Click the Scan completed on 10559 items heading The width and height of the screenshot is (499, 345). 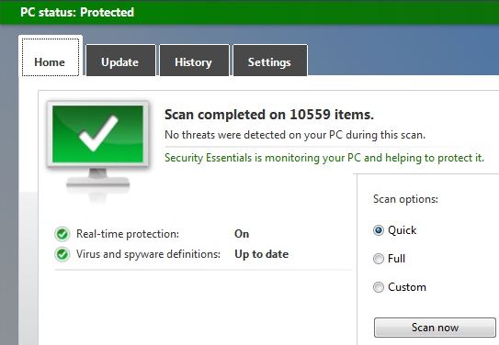(x=269, y=115)
